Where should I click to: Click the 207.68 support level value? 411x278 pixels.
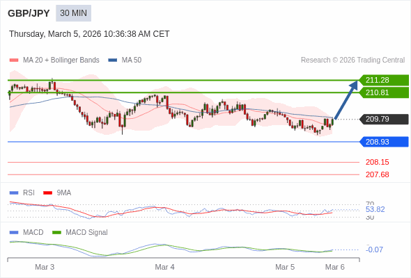pyautogui.click(x=377, y=174)
